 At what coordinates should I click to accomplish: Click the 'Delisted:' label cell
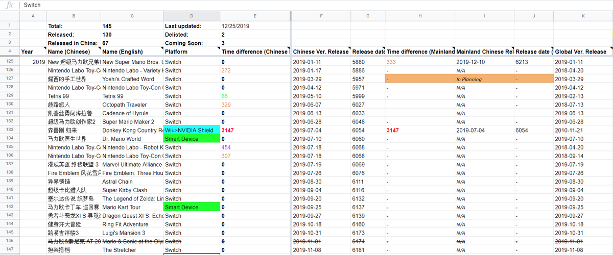coord(192,35)
